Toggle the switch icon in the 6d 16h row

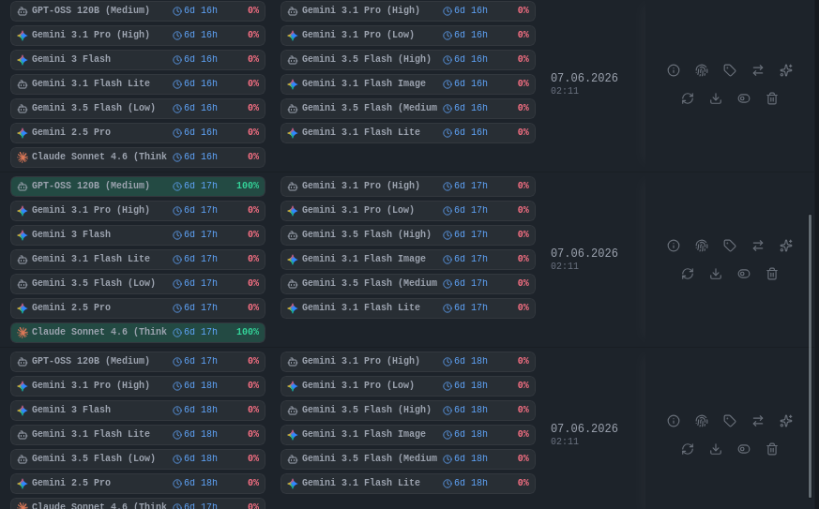click(x=744, y=98)
